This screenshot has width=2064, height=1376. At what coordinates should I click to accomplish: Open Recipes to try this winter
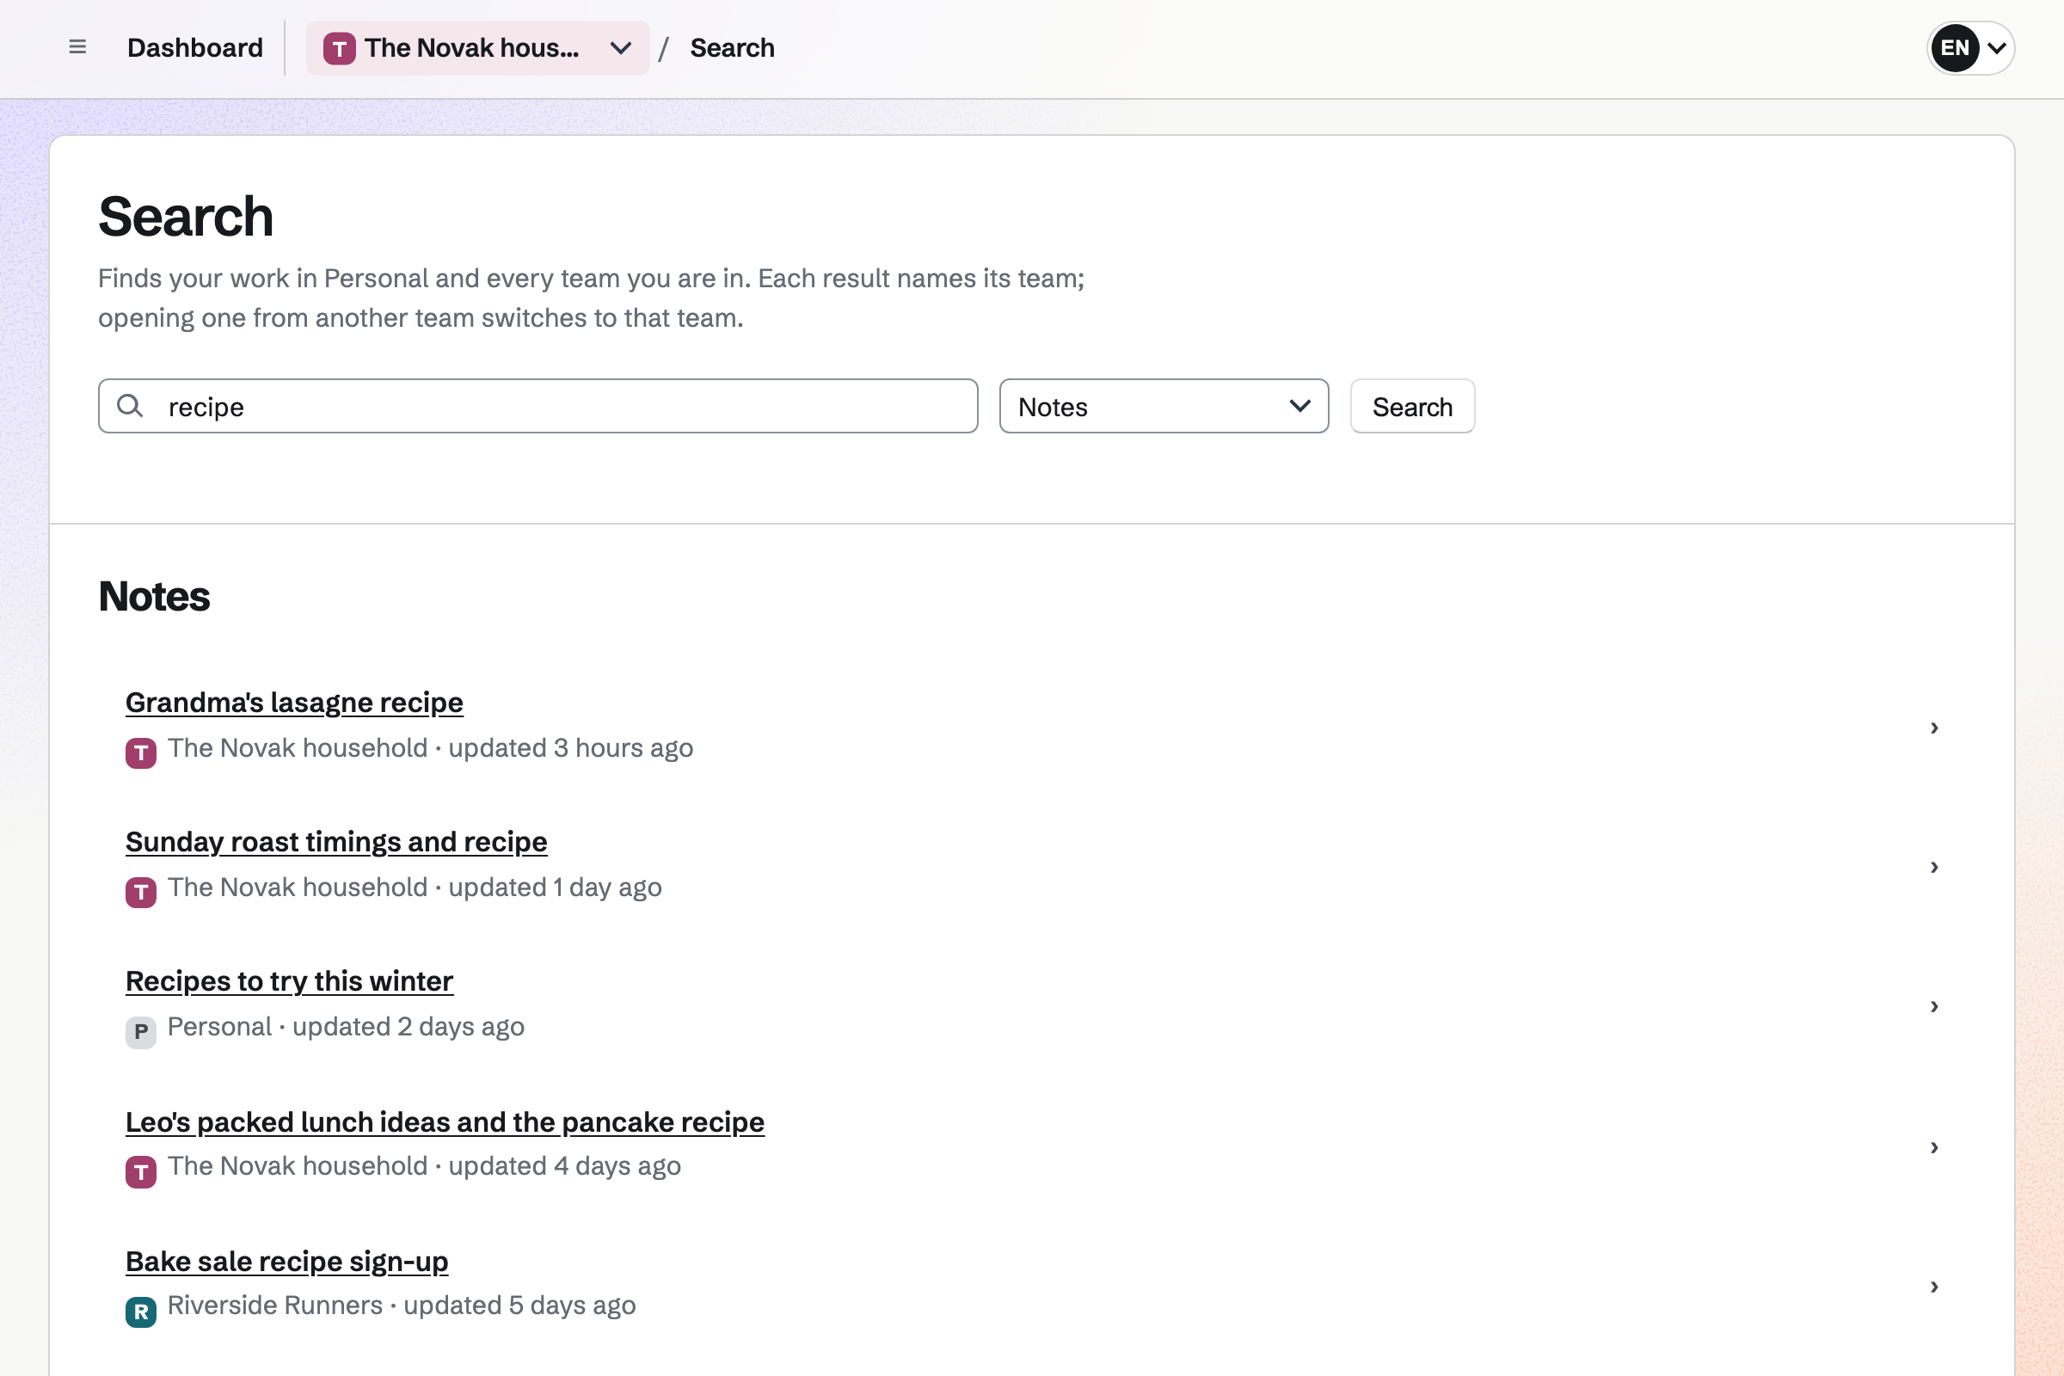click(x=289, y=981)
